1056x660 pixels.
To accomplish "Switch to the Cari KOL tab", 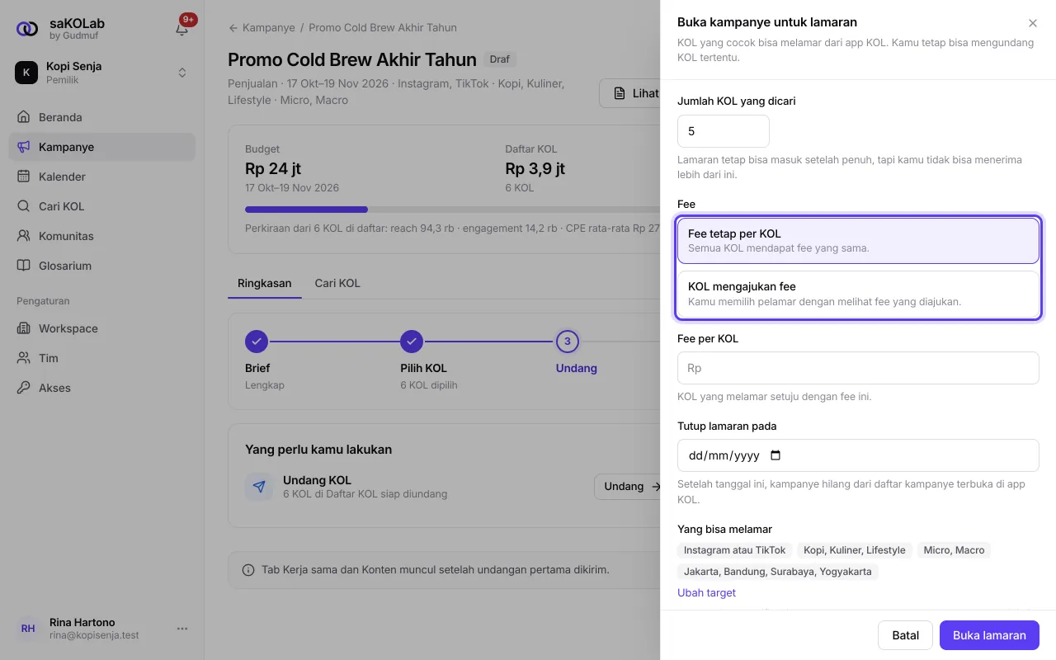I will [337, 283].
